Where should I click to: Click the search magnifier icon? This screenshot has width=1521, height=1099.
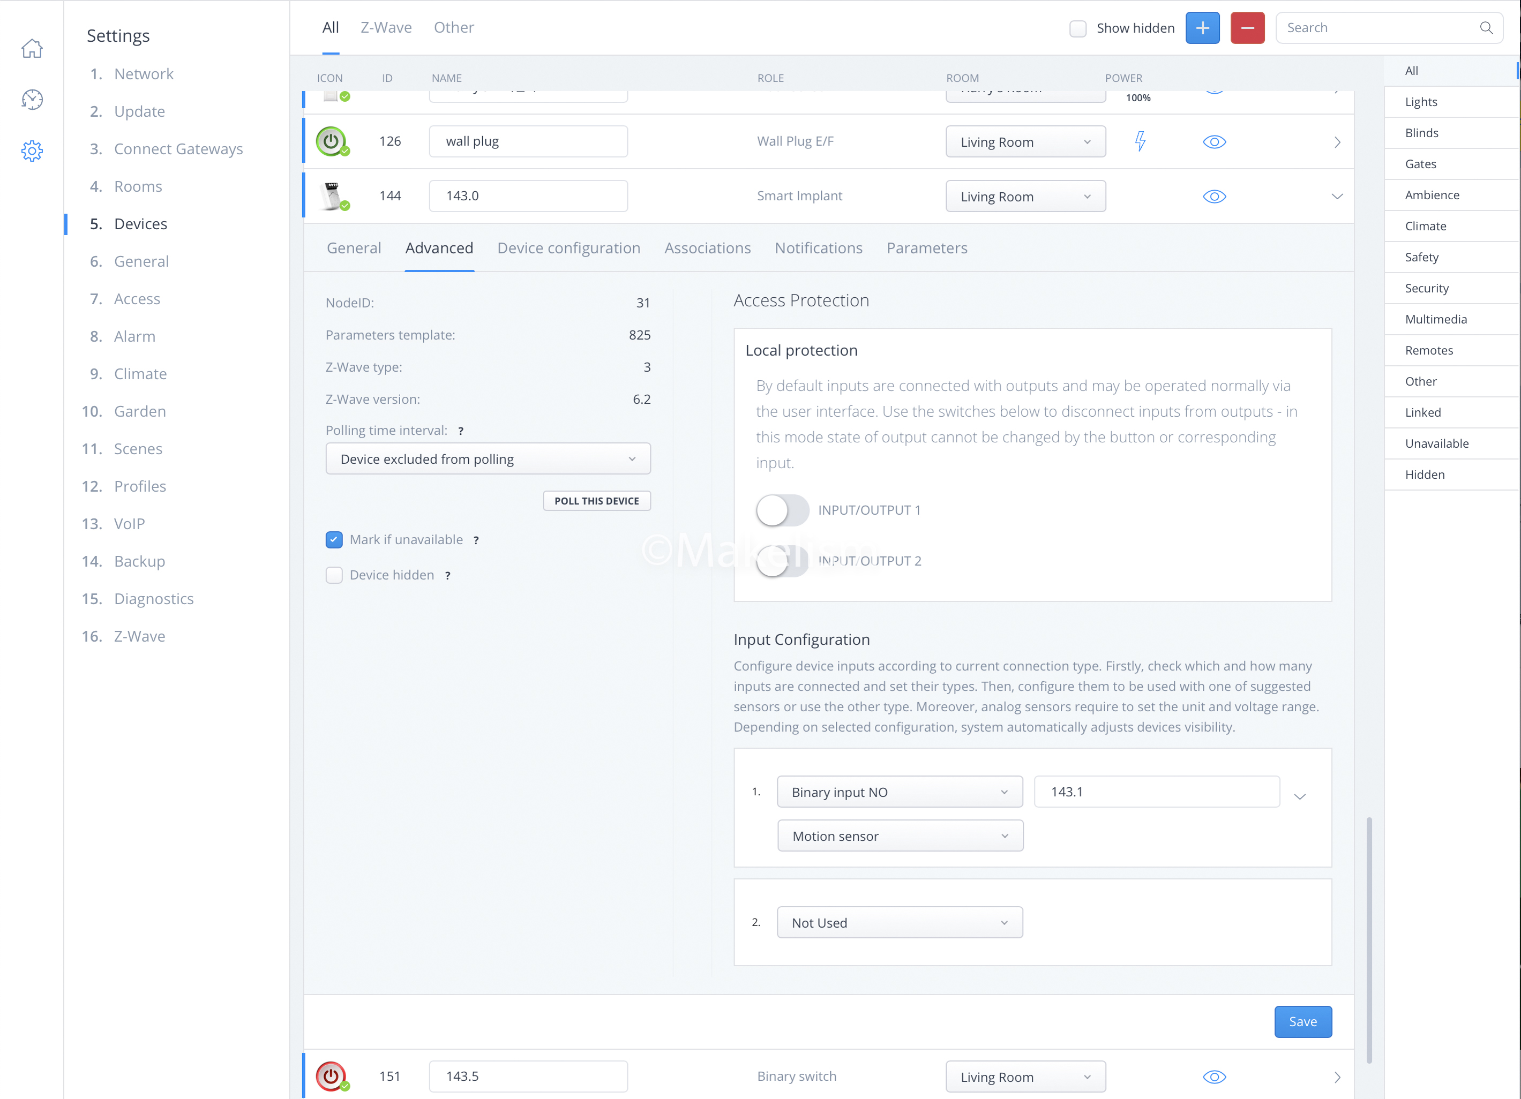1486,27
